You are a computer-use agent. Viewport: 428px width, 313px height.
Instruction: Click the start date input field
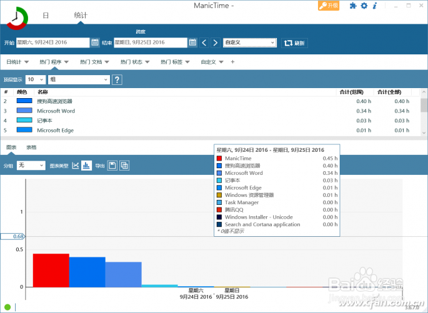pyautogui.click(x=52, y=42)
